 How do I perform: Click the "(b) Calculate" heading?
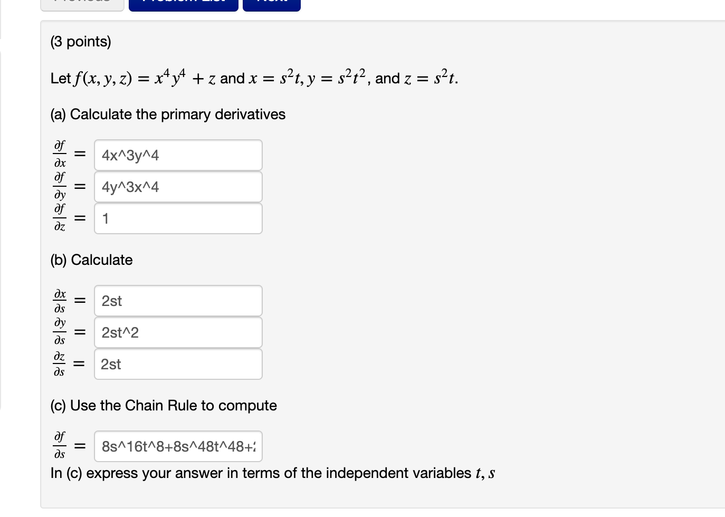[x=91, y=260]
